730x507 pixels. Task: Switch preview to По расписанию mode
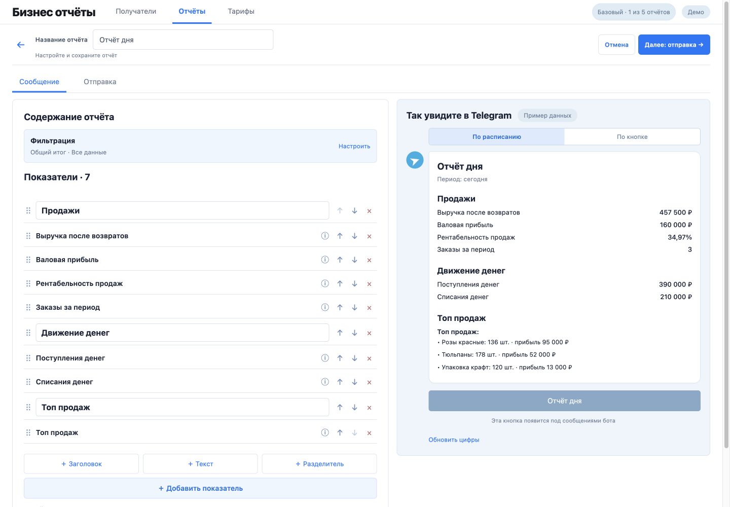(x=496, y=137)
